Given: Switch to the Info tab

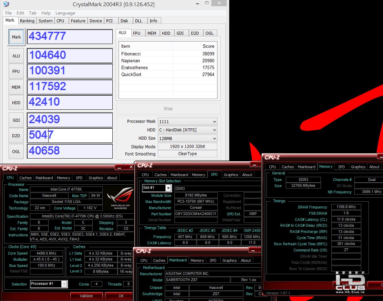Looking at the screenshot, I should point(153,21).
